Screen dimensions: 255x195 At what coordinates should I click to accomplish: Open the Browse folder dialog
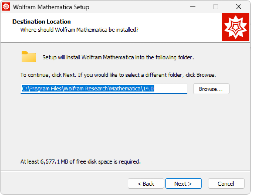(211, 89)
